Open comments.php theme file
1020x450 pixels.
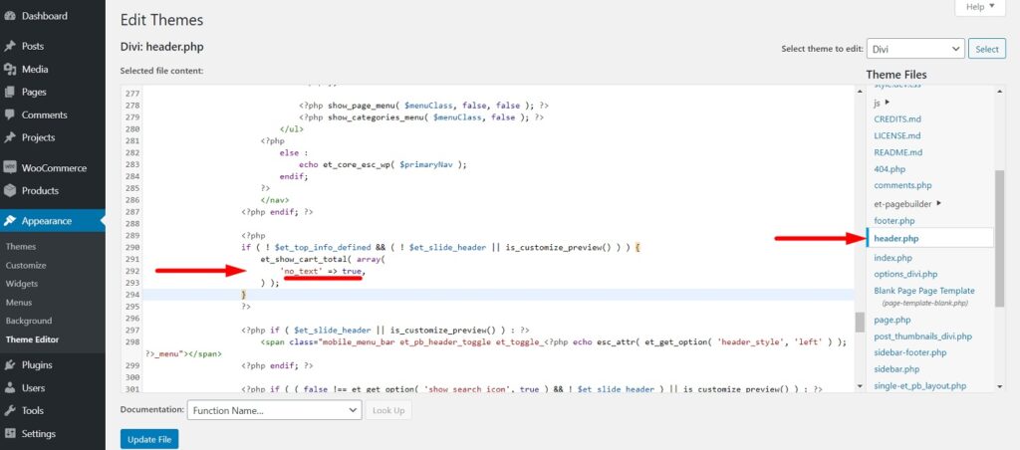[x=902, y=185]
